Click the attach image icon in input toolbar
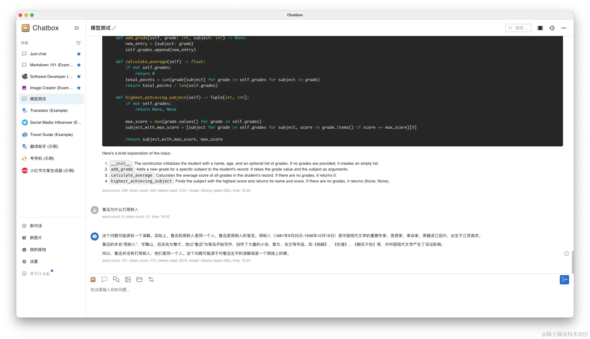590x339 pixels. coord(128,279)
